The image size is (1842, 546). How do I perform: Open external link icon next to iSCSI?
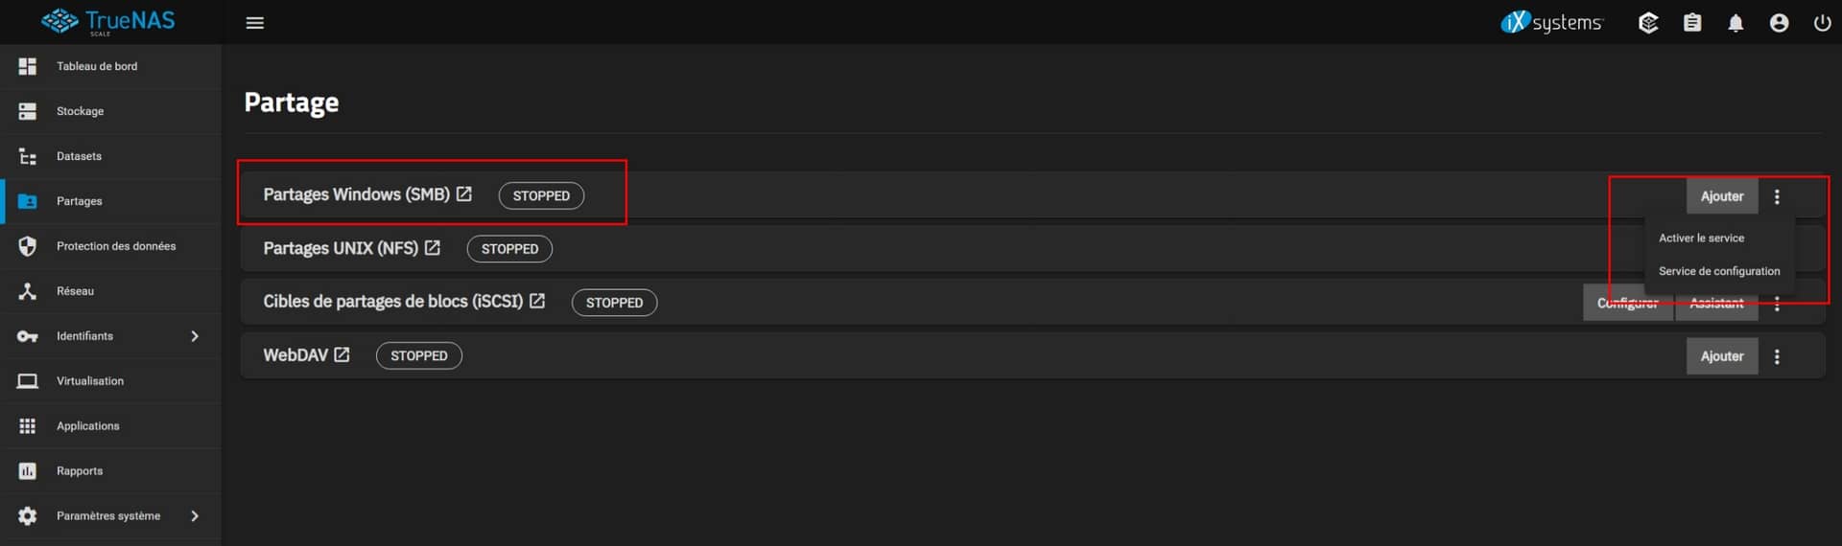[537, 302]
